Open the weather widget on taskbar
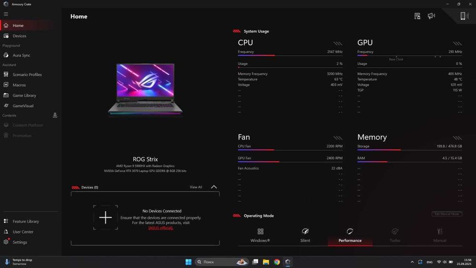The width and height of the screenshot is (476, 268). click(x=18, y=262)
